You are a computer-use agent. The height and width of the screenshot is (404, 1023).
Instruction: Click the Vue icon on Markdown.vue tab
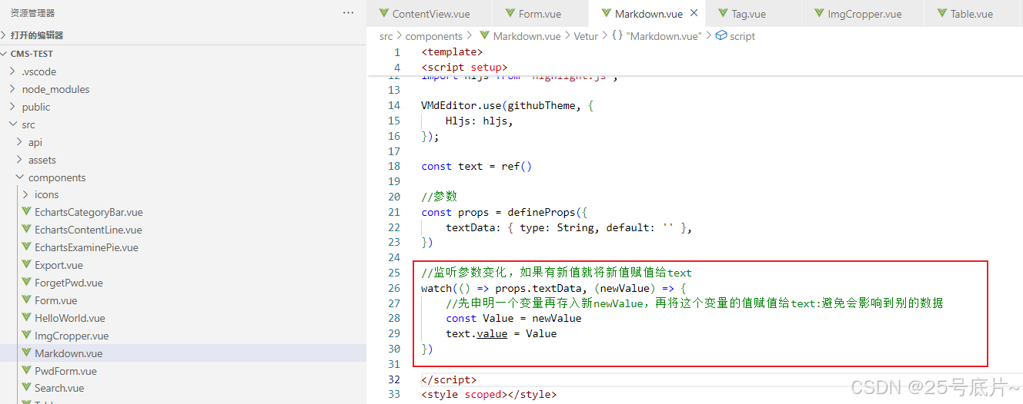point(607,13)
